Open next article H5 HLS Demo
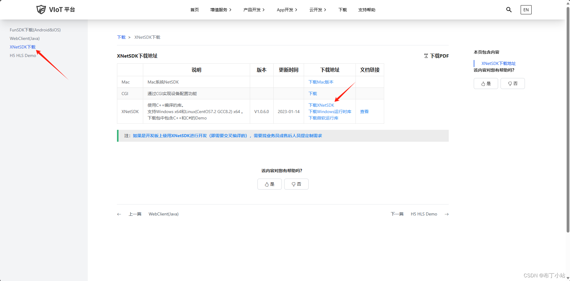Viewport: 570px width, 281px height. point(424,214)
